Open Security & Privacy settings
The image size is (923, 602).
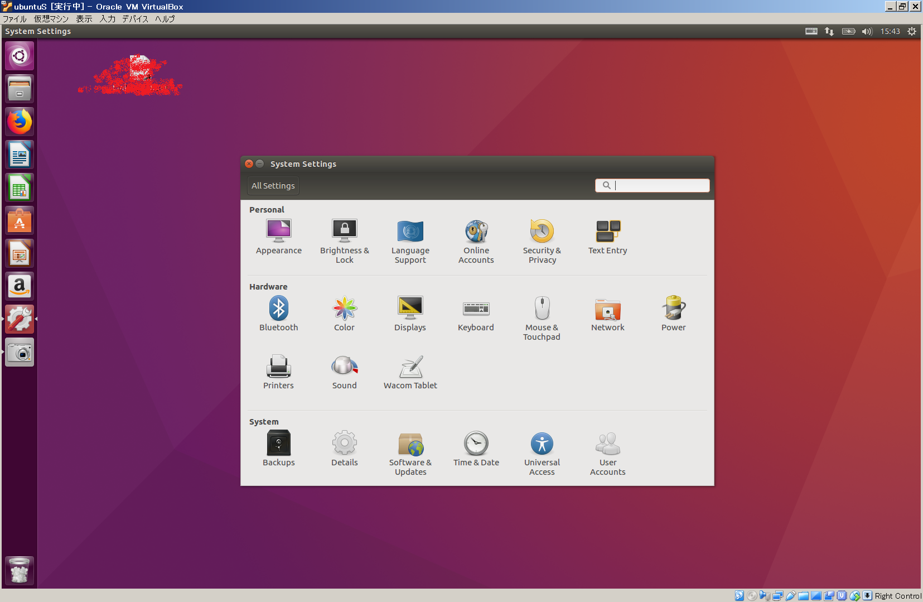[x=542, y=240]
